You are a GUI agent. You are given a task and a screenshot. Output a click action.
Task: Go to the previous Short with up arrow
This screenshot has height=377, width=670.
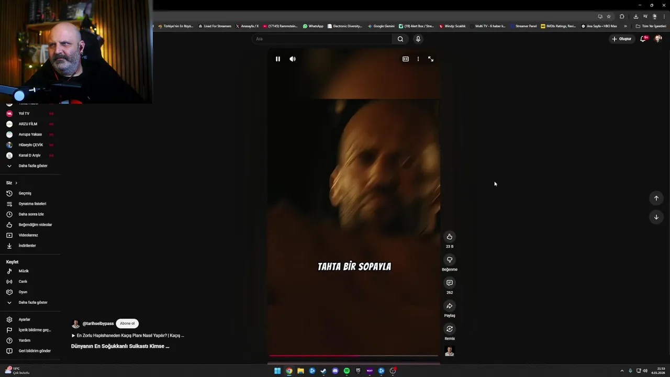point(656,198)
